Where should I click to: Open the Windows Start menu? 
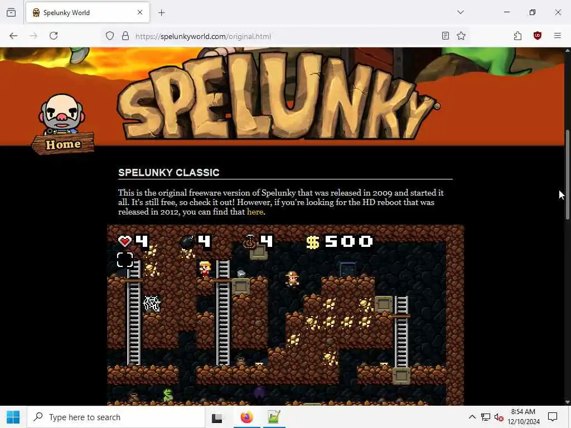[13, 417]
